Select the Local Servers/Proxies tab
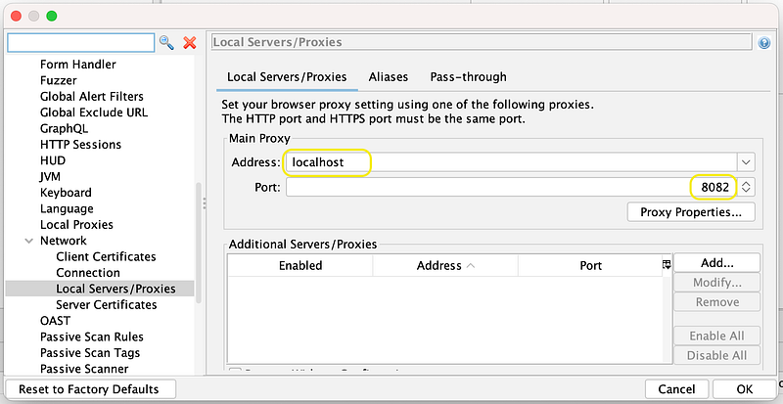This screenshot has width=783, height=404. coord(287,77)
